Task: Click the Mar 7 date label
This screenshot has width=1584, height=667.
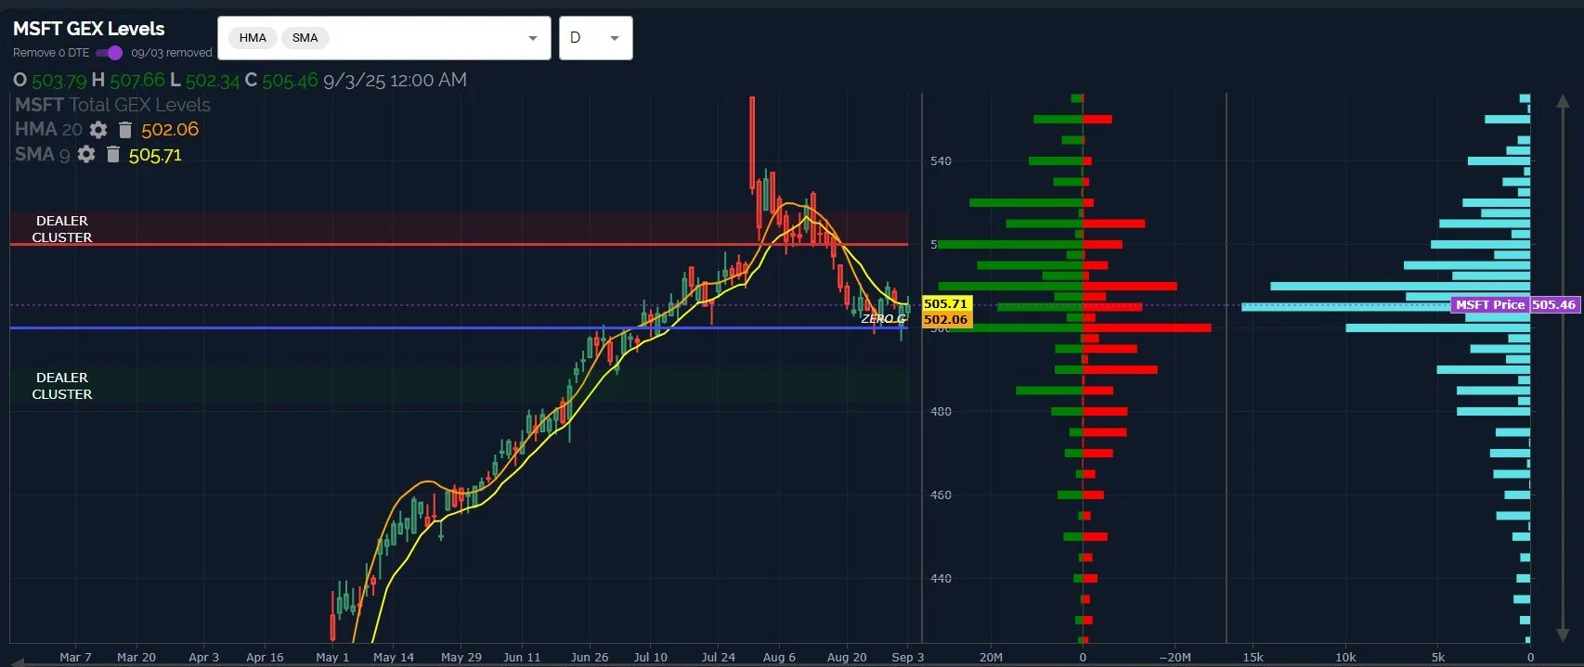Action: (75, 657)
